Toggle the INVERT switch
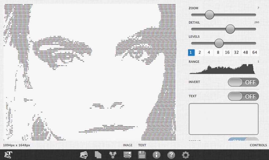Image resolution: width=269 pixels, height=160 pixels. [x=243, y=82]
